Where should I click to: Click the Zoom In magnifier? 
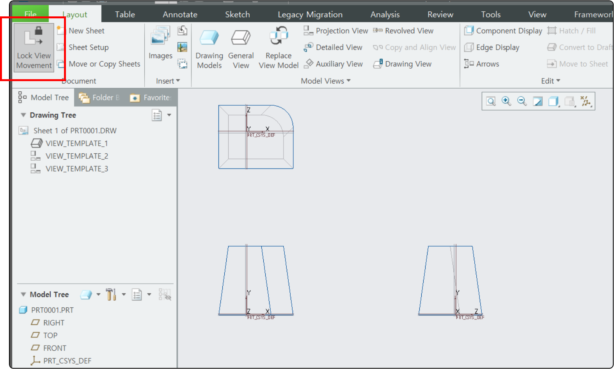click(x=506, y=101)
